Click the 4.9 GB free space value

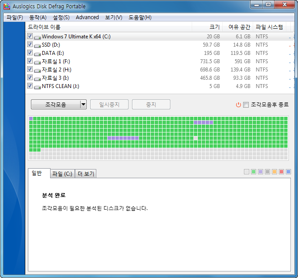(243, 86)
